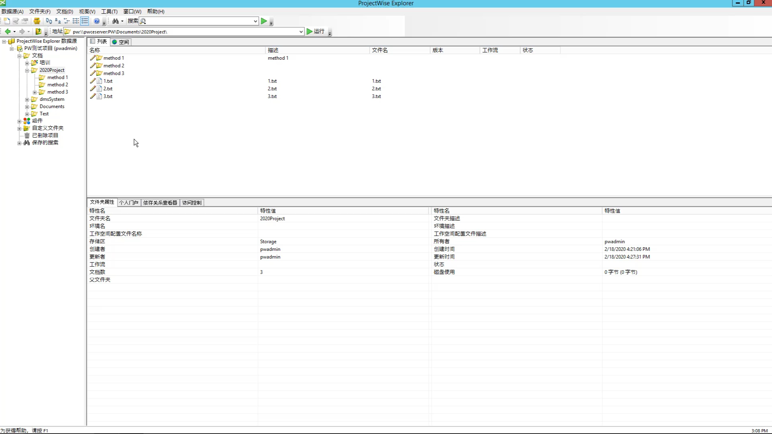Viewport: 772px width, 434px height.
Task: Click the search box magnifier icon
Action: [x=143, y=21]
